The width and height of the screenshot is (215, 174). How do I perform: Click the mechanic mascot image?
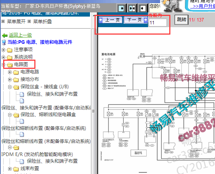click(x=172, y=6)
